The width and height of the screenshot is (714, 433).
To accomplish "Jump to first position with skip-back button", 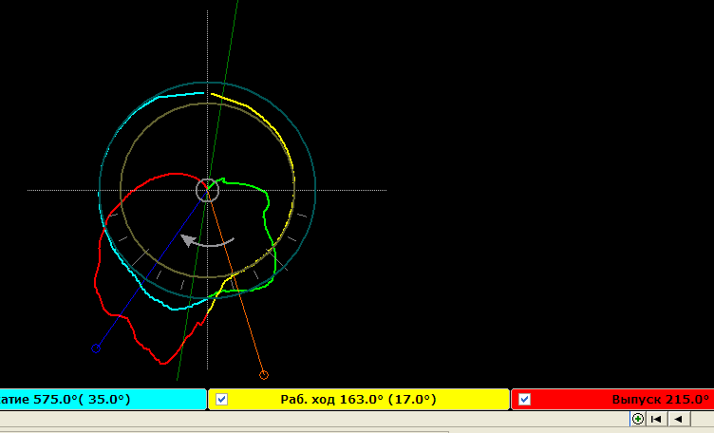I will (656, 419).
